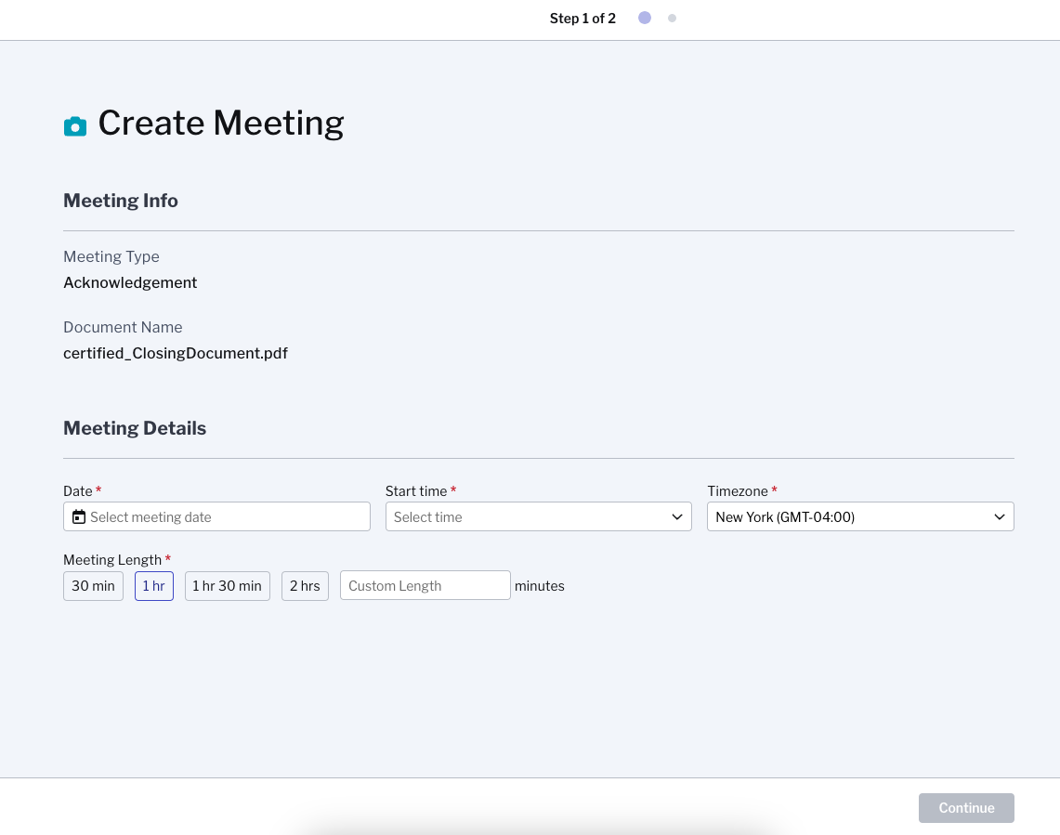The height and width of the screenshot is (835, 1060).
Task: Click the camera icon beside Create Meeting
Action: coord(75,126)
